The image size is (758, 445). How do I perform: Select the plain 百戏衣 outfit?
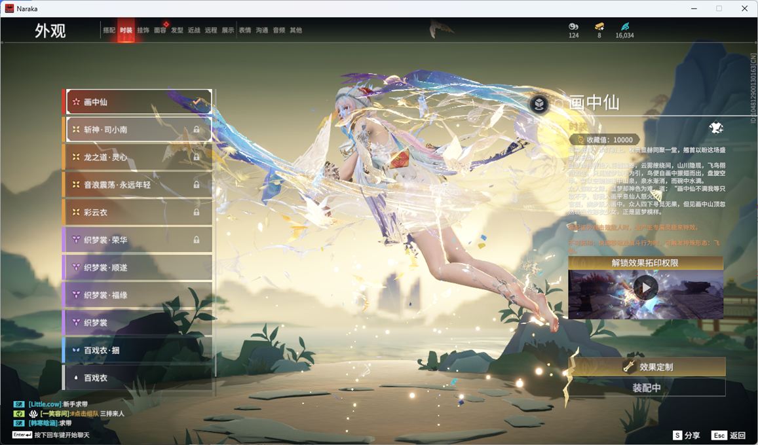(138, 378)
